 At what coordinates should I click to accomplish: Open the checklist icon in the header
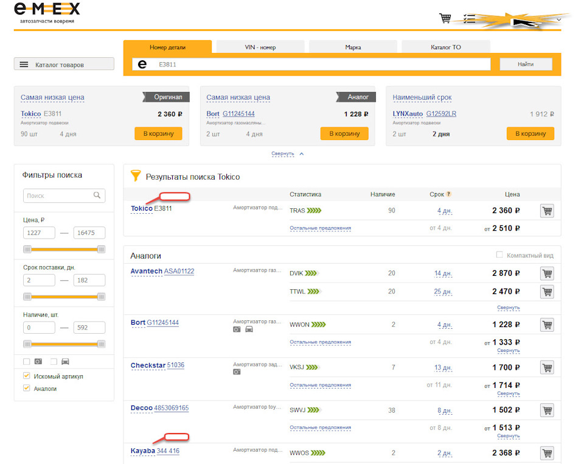click(469, 18)
